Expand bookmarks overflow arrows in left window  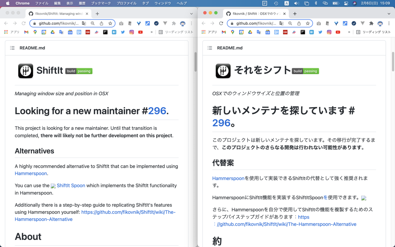[151, 32]
